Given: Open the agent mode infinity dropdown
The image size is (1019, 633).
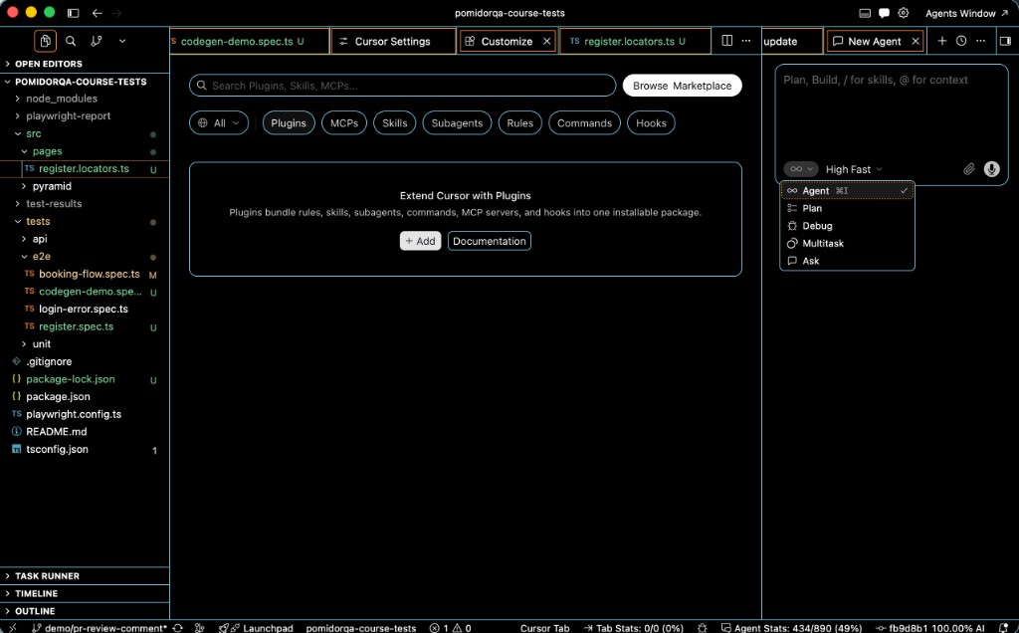Looking at the screenshot, I should [801, 169].
